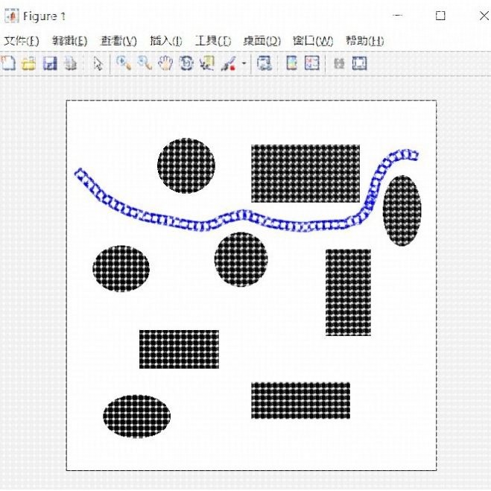Viewport: 491px width, 491px height.
Task: Click the Hide Plot Tools icon
Action: click(x=339, y=63)
